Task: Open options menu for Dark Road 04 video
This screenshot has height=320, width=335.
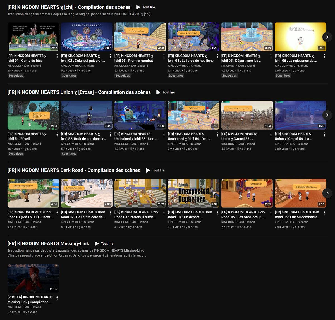Action: click(x=217, y=212)
